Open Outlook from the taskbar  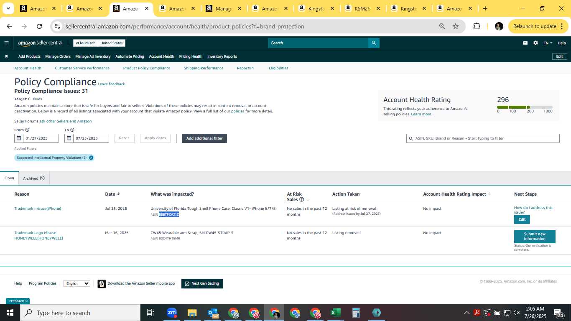pos(212,313)
